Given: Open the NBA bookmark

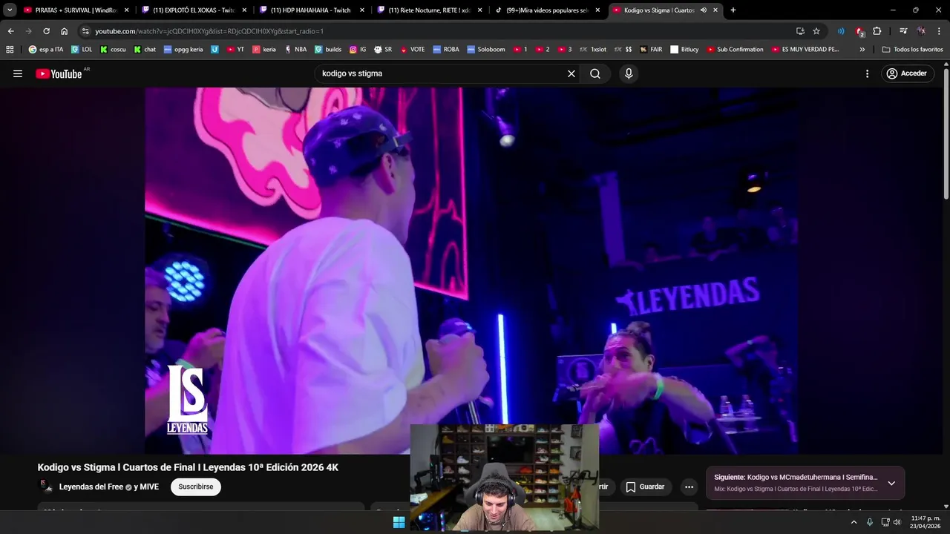Looking at the screenshot, I should tap(295, 49).
